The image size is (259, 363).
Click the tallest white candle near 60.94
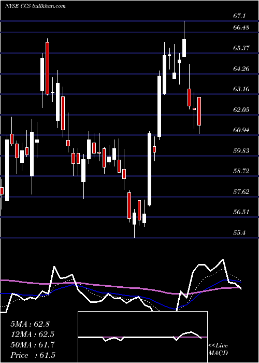coord(150,169)
